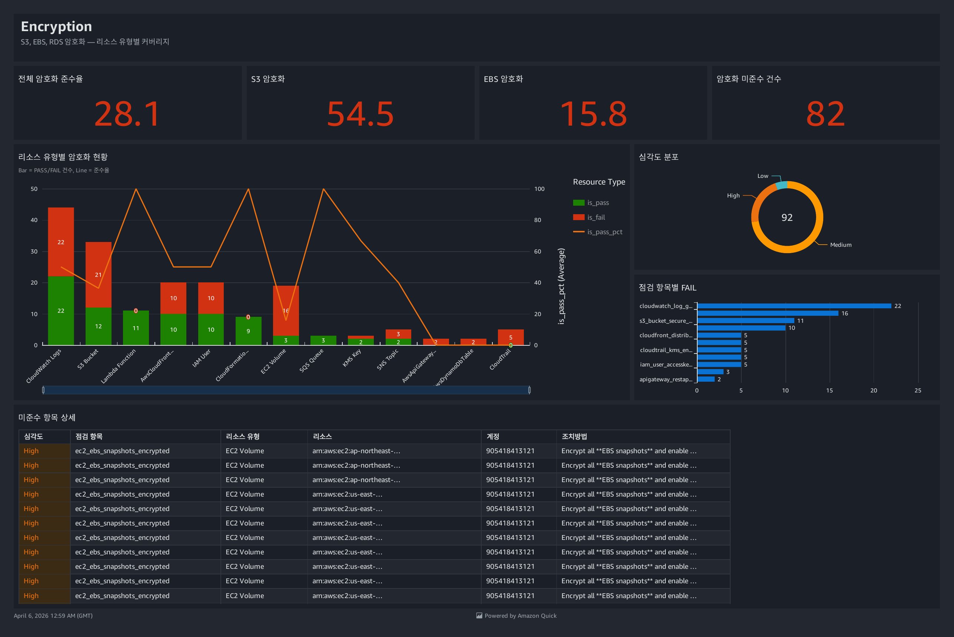Click the apigateway_restap... bar with value 2
Screen dimensions: 954x637
click(x=706, y=379)
